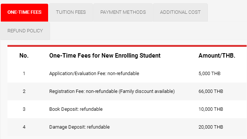
Task: Show the Additional Cost tab
Action: [180, 13]
